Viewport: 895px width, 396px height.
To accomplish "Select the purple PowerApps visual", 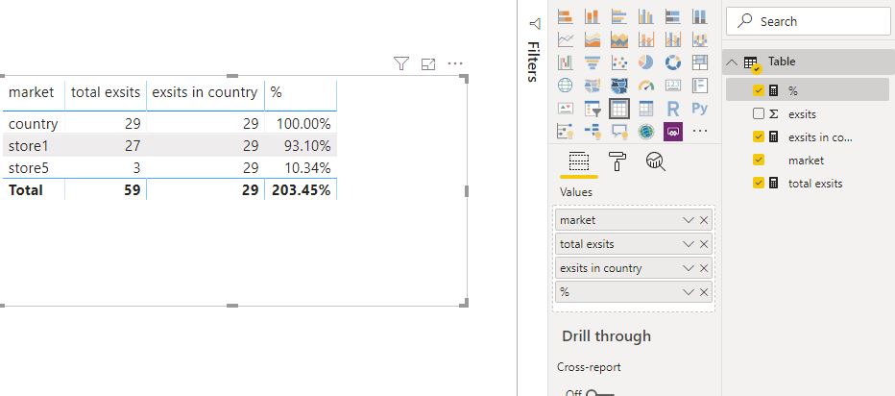I will (x=673, y=132).
